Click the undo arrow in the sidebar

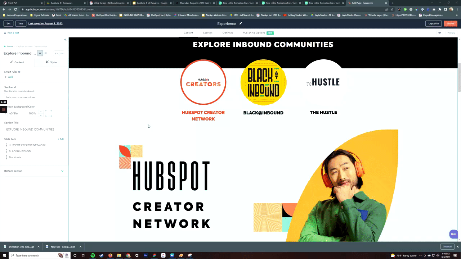tap(56, 53)
